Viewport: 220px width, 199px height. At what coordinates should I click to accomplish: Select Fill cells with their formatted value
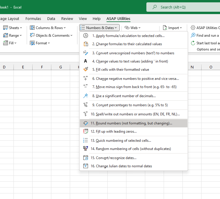tap(133, 69)
